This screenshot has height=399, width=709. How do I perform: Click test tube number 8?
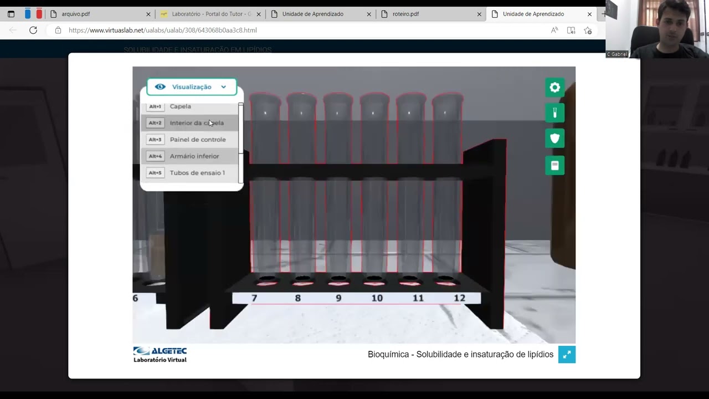pos(302,183)
